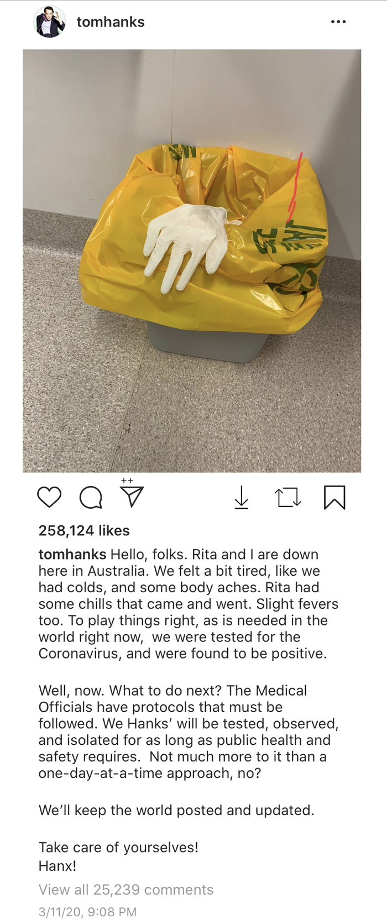
Task: Download the post with the arrow icon
Action: (x=242, y=497)
